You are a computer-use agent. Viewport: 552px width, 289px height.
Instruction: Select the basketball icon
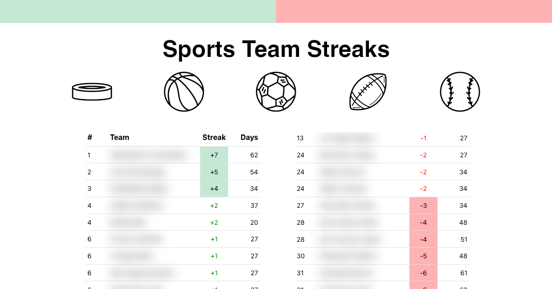[x=184, y=92]
